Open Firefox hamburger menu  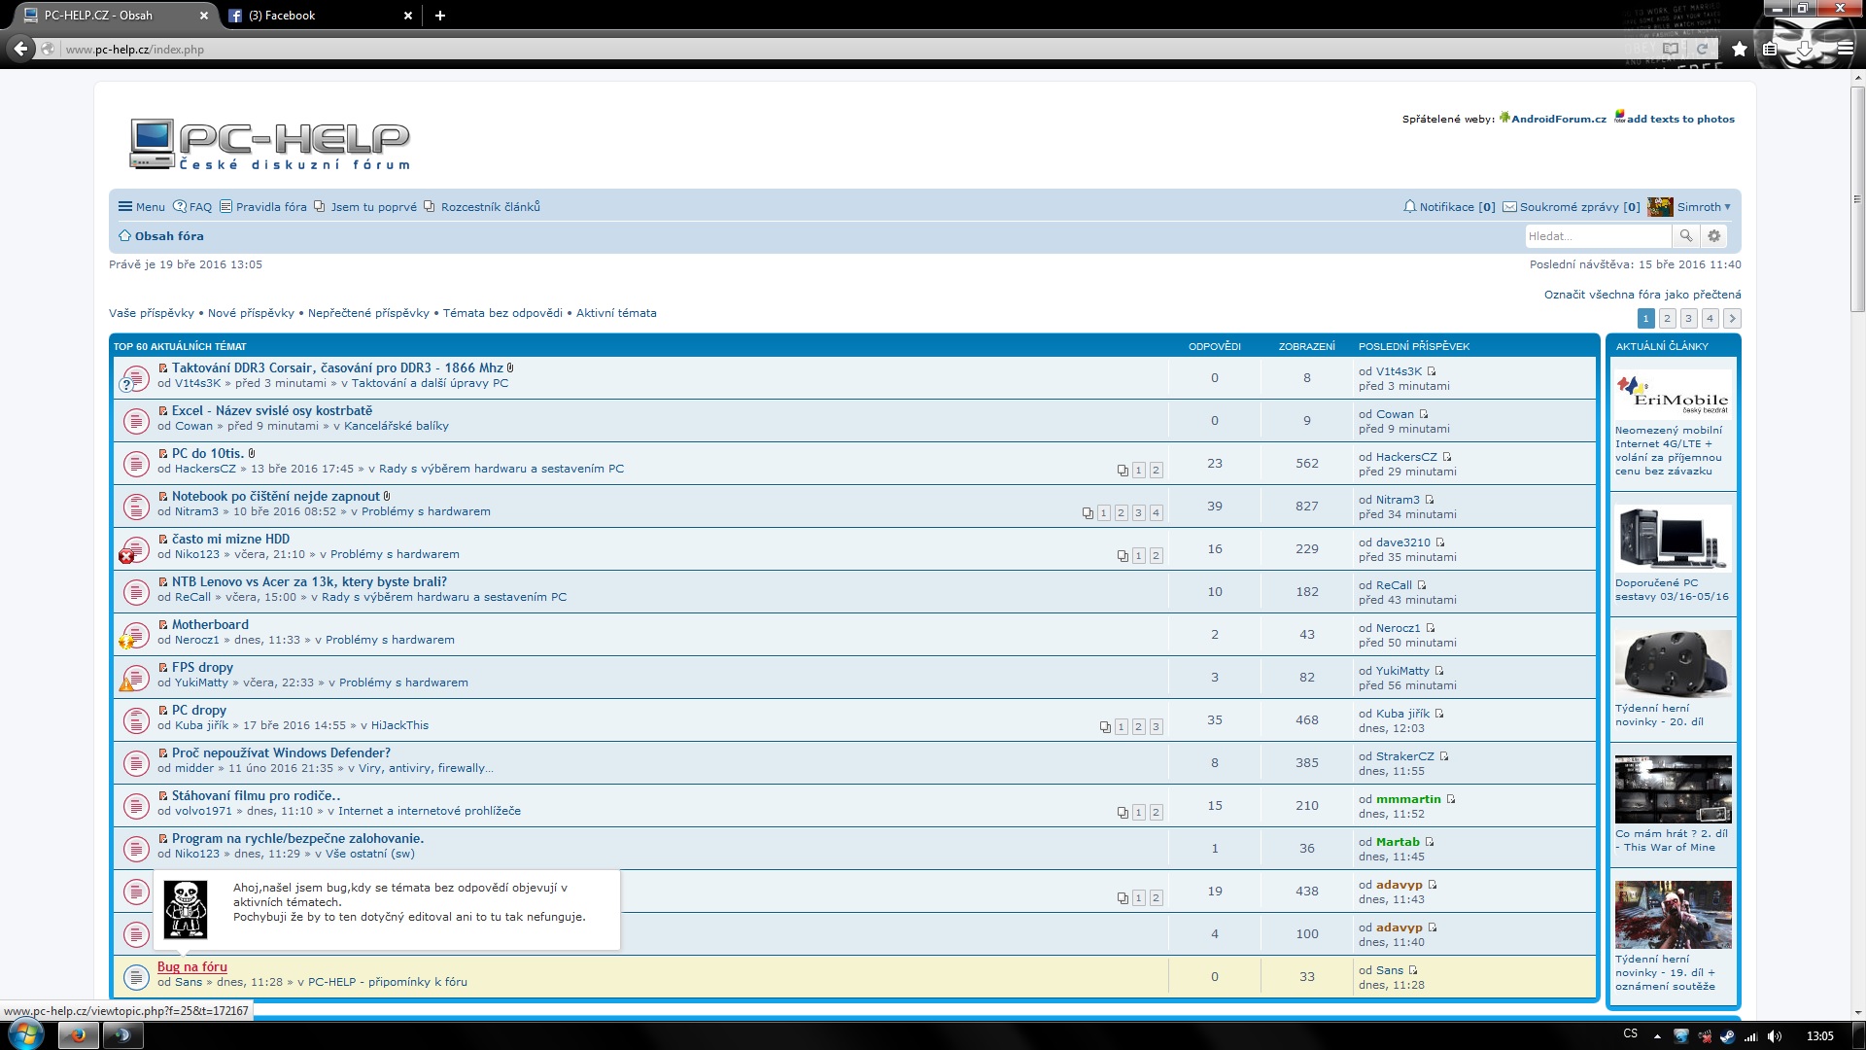(x=1845, y=49)
